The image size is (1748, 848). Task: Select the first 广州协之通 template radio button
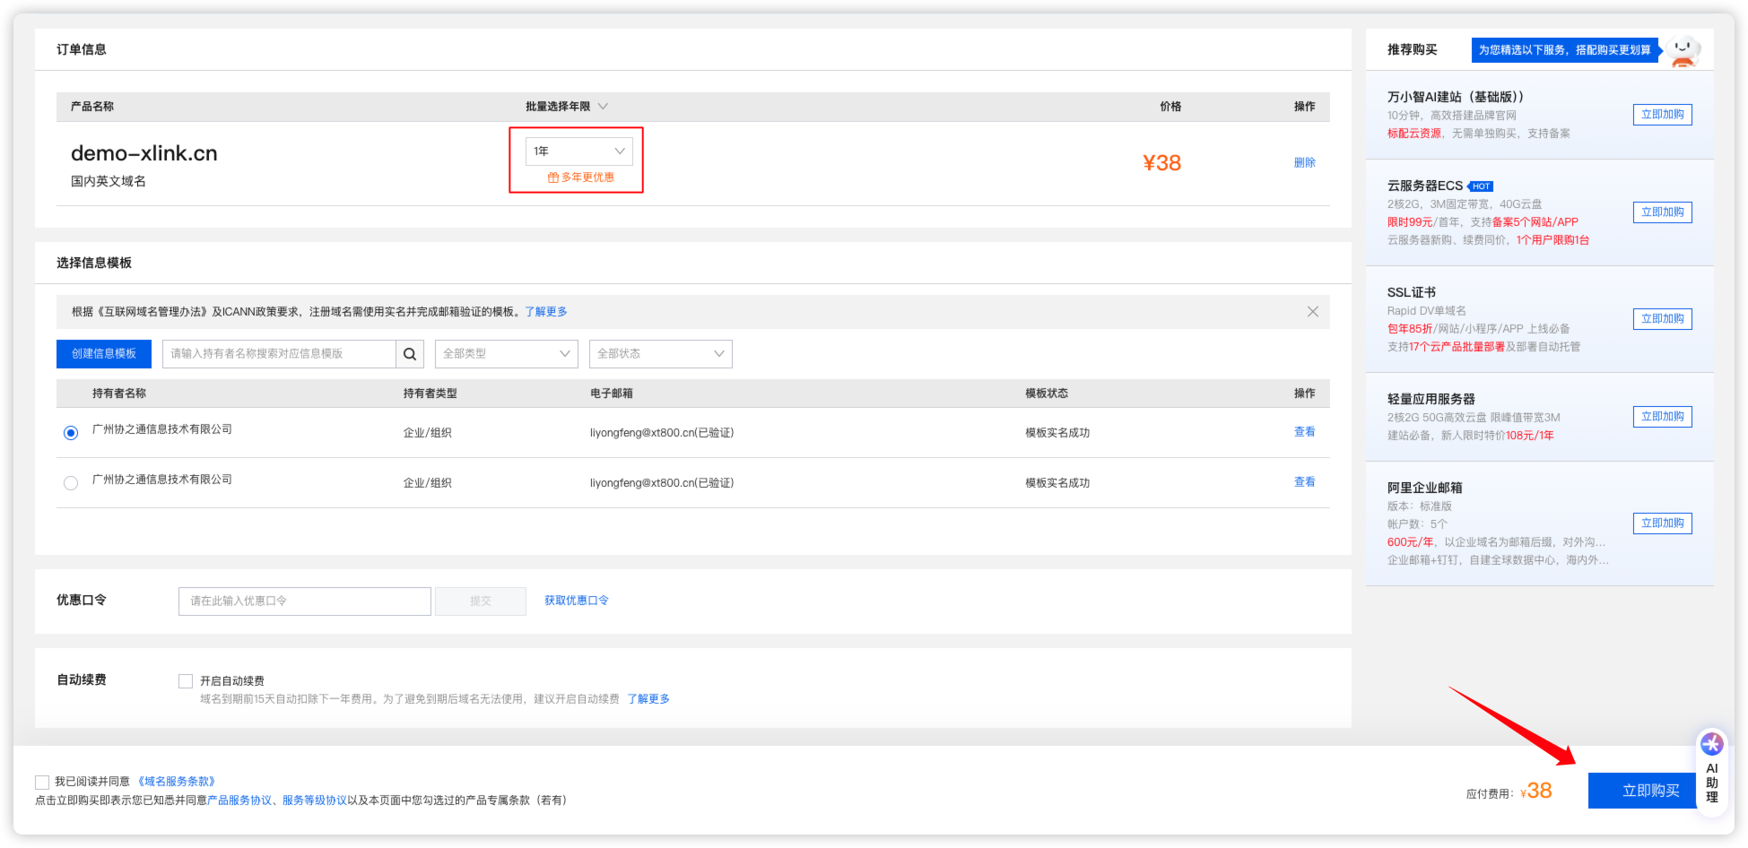coord(71,433)
